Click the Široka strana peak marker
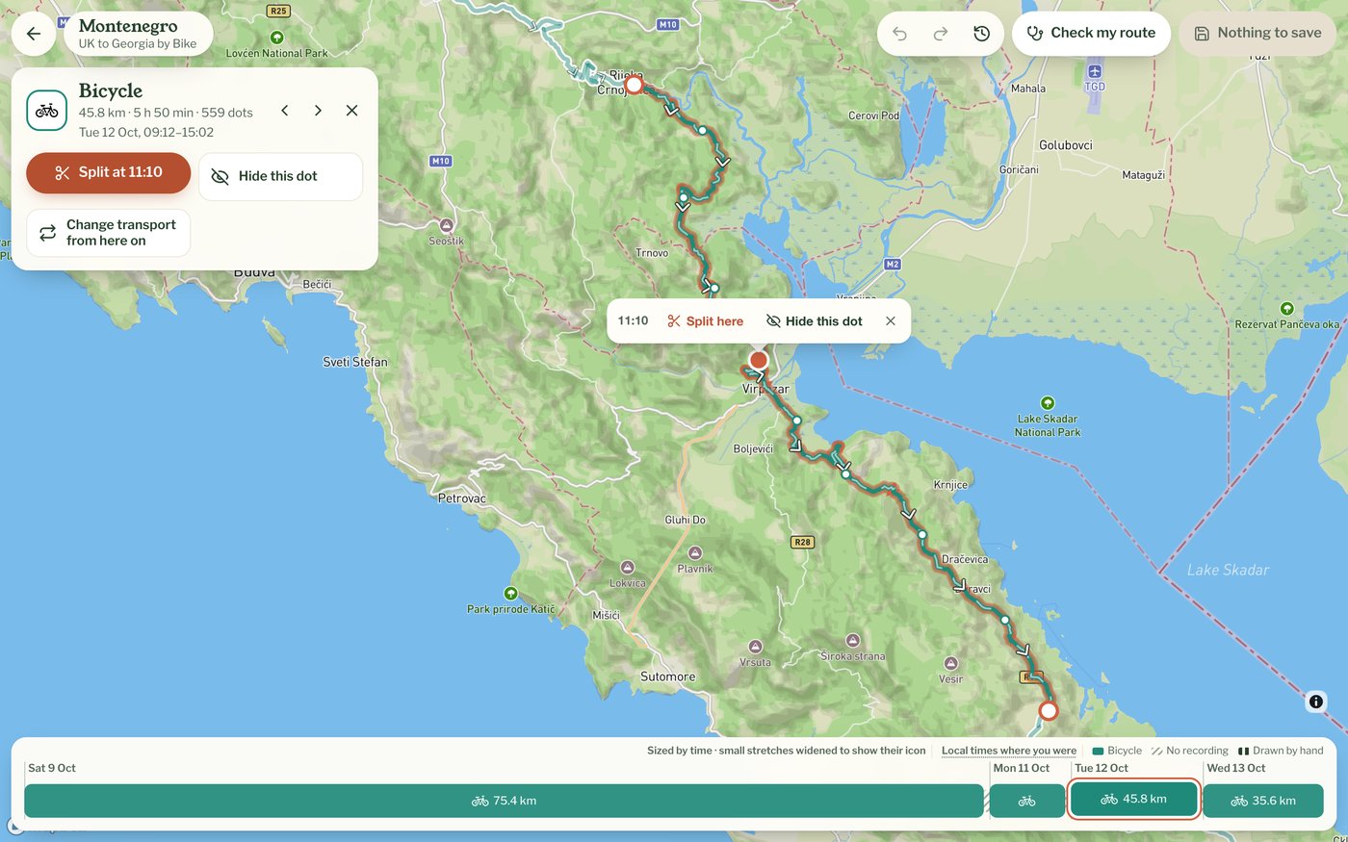Image resolution: width=1348 pixels, height=842 pixels. [x=853, y=641]
